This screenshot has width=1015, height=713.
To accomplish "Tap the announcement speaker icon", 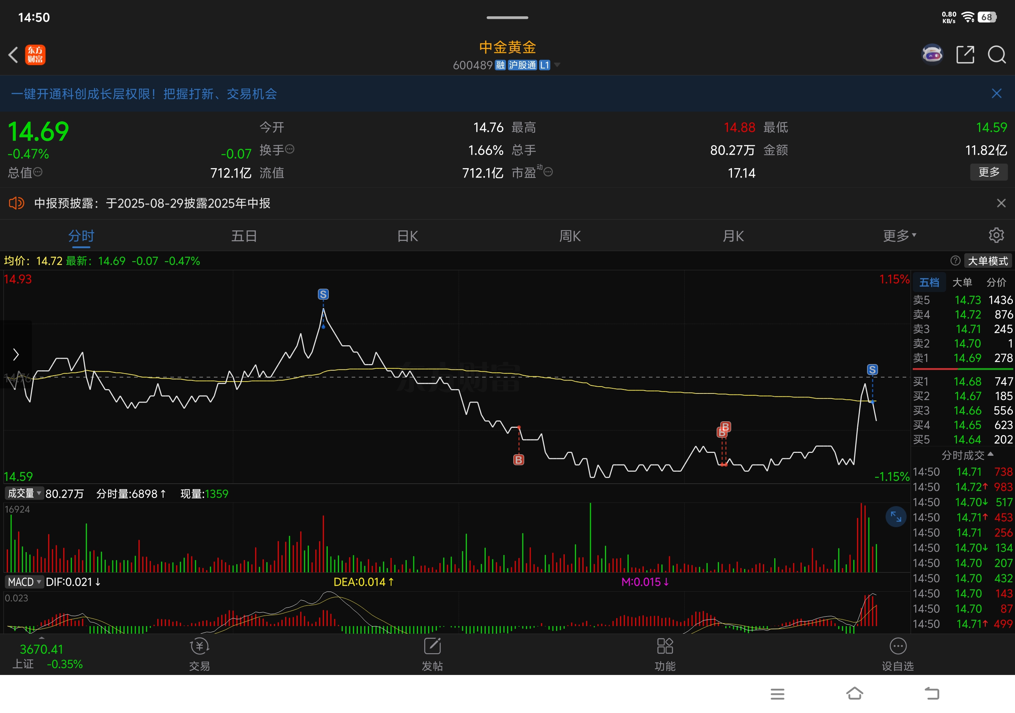I will click(16, 203).
